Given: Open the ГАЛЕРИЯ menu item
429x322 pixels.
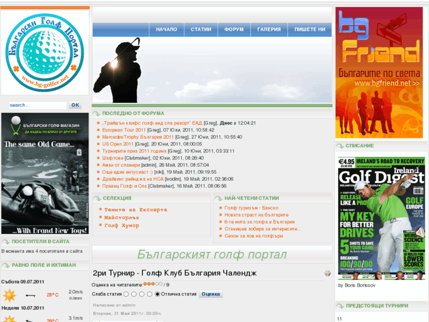Looking at the screenshot, I should click(x=269, y=30).
